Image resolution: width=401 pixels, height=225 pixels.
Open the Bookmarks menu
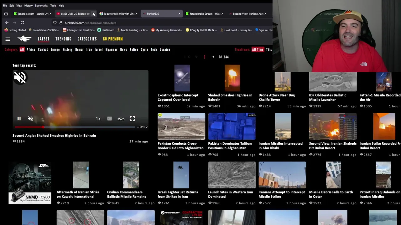(x=41, y=6)
